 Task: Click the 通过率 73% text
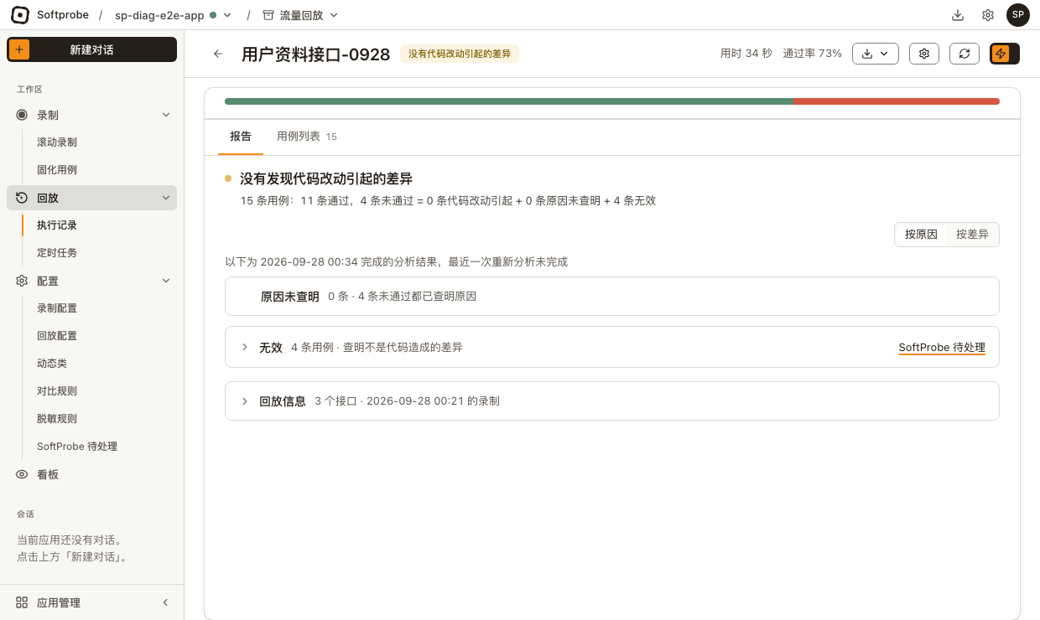[x=812, y=54]
